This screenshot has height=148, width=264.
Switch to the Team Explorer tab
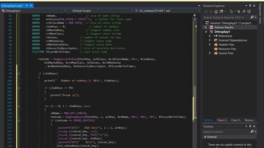click(x=223, y=120)
